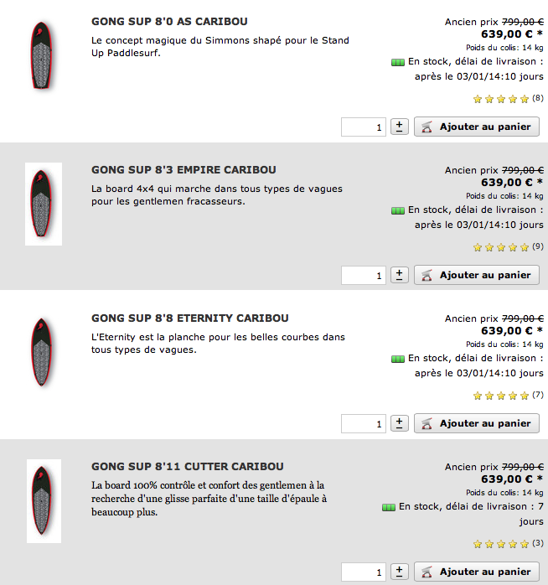Click the plus/minus stepper for 8'8 Eternity
The width and height of the screenshot is (548, 585).
(x=399, y=423)
